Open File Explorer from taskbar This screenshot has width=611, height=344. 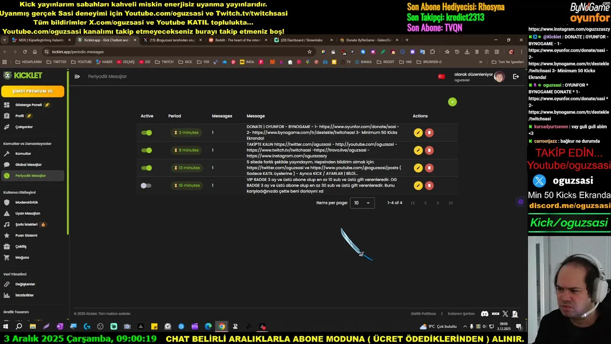coord(32,326)
